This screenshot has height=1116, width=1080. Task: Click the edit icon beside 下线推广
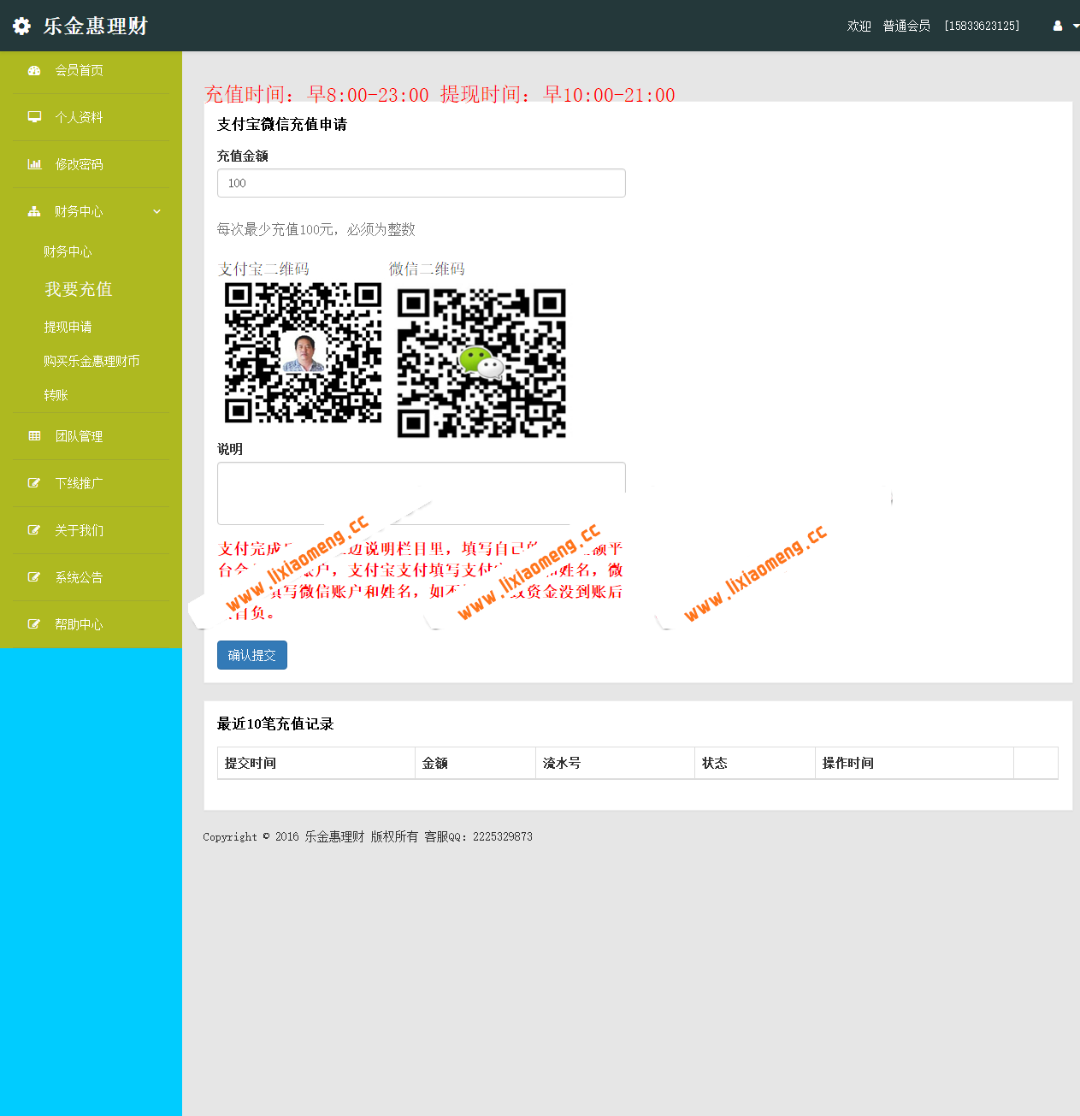coord(34,483)
